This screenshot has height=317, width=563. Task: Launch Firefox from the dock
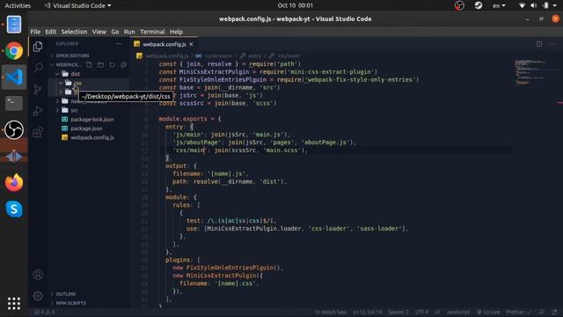pyautogui.click(x=14, y=182)
